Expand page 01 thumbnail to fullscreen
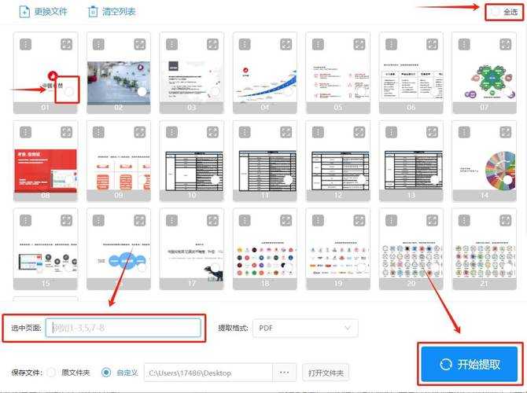The height and width of the screenshot is (393, 527). point(67,44)
